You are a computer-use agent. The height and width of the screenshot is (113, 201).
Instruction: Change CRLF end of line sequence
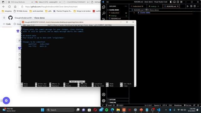[170, 105]
